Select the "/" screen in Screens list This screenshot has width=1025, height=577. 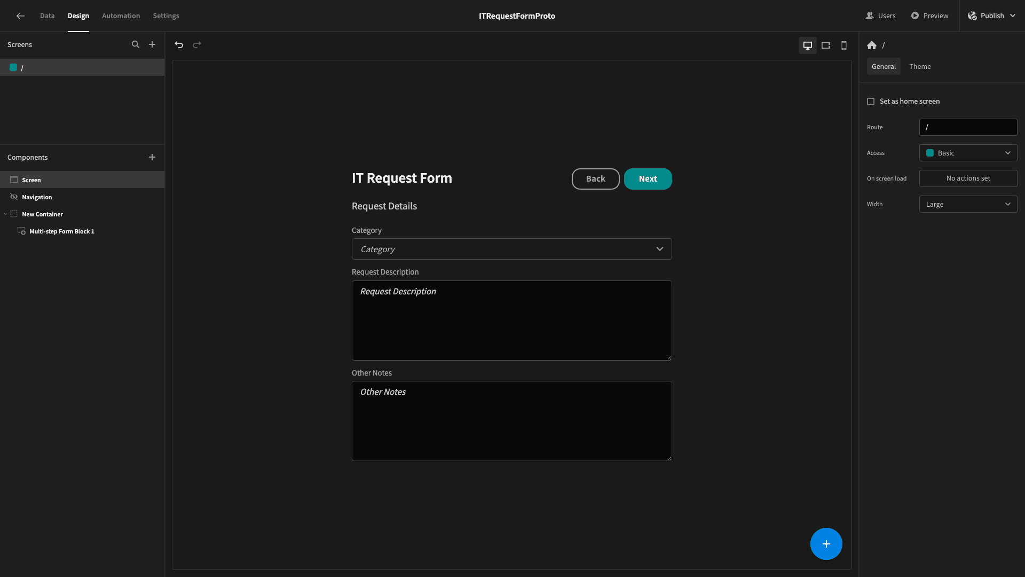(82, 67)
